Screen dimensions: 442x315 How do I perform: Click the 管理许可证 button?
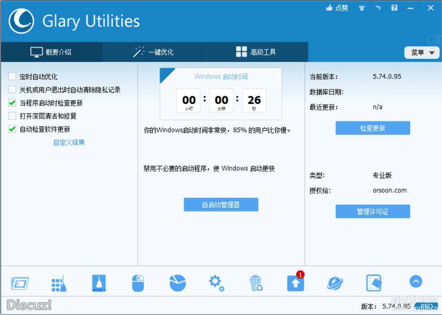tap(373, 211)
